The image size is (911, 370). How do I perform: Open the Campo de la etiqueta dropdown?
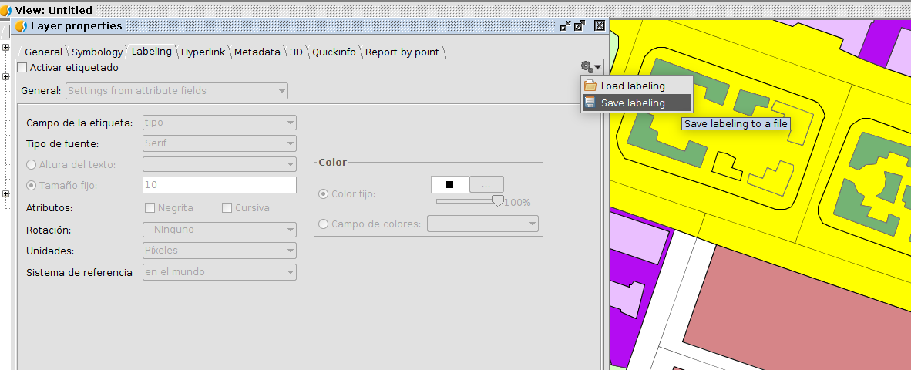click(x=220, y=123)
